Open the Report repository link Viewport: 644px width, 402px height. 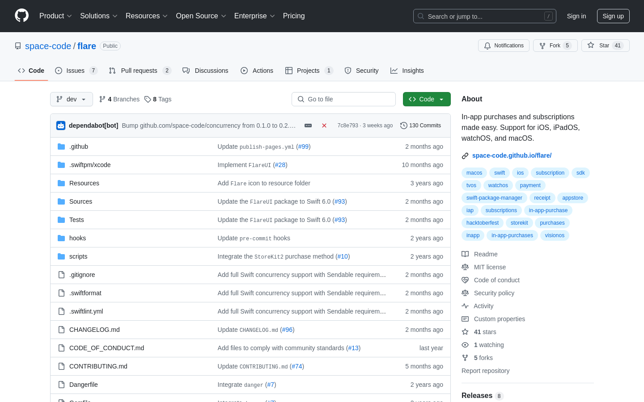pyautogui.click(x=485, y=371)
